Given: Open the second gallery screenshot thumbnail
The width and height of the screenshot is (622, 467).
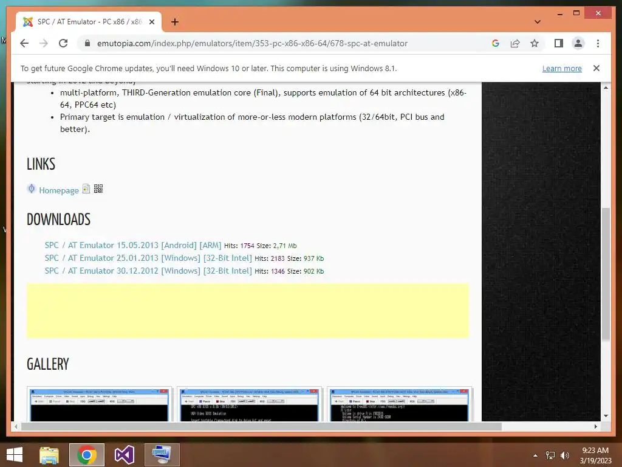Looking at the screenshot, I should pyautogui.click(x=250, y=404).
